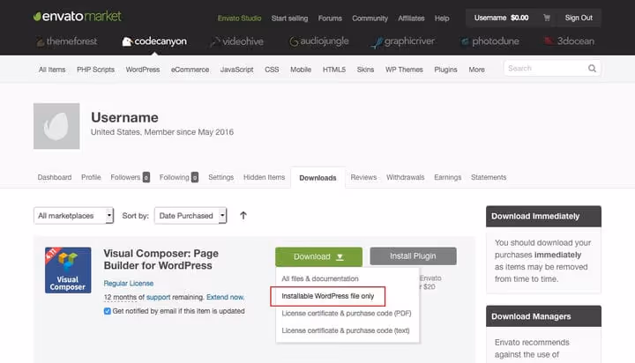Open the All marketplaces dropdown
This screenshot has width=635, height=363.
(x=74, y=216)
